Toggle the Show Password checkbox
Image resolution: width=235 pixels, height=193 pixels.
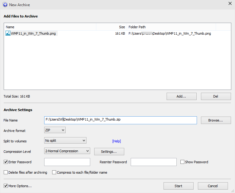coord(182,162)
